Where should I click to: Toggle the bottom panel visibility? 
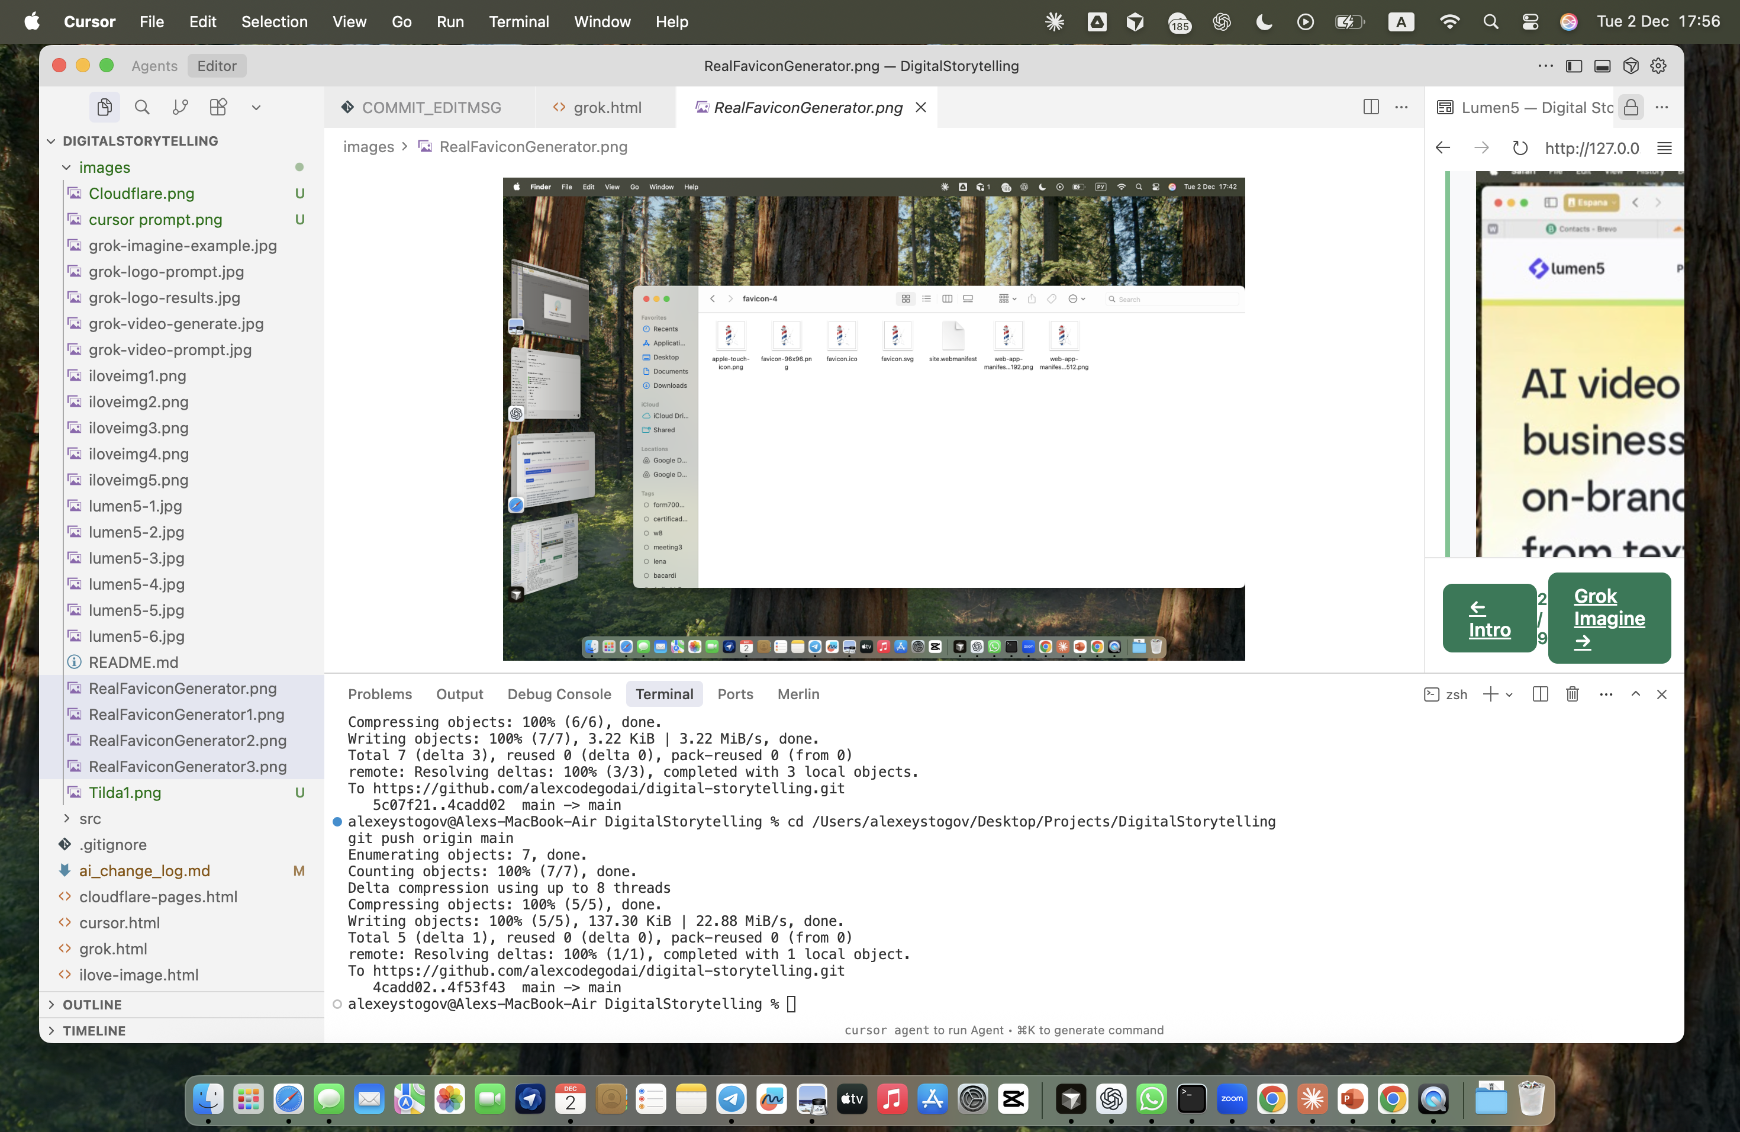coord(1603,65)
